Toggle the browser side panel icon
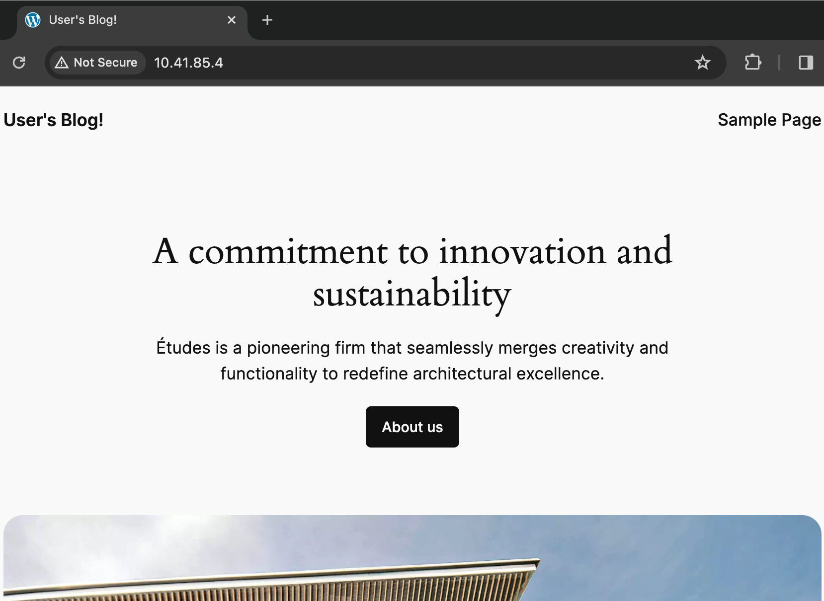Viewport: 824px width, 601px height. coord(806,63)
